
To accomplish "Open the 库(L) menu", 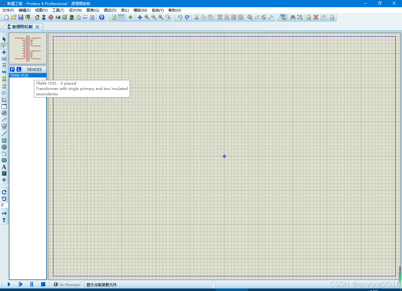I will 125,10.
